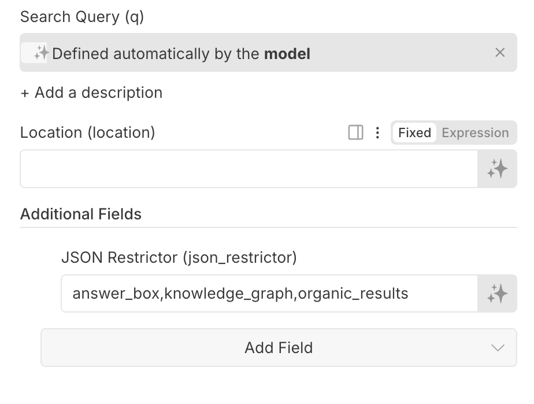Click the sparkle icon beside "Defined automatically"
This screenshot has height=404, width=534.
click(x=41, y=53)
